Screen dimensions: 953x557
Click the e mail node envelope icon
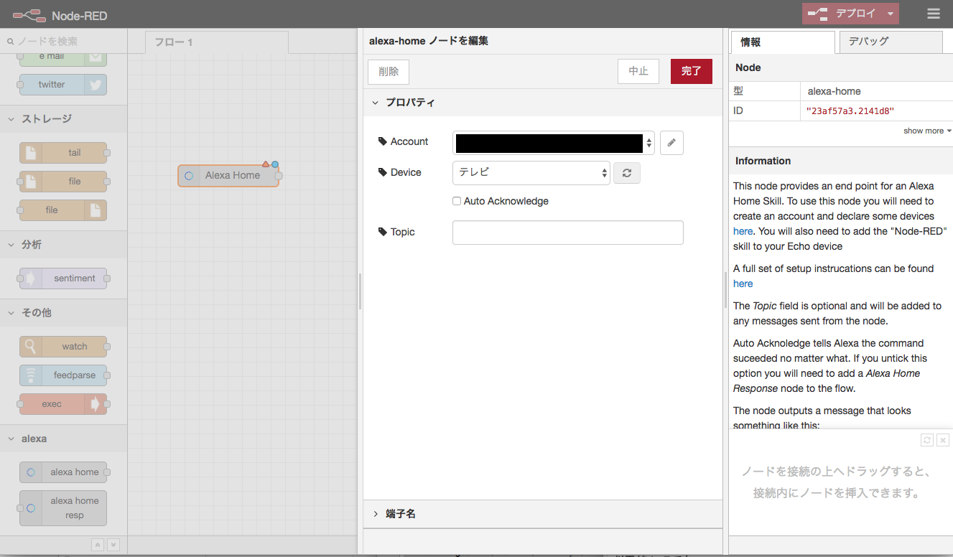[x=95, y=57]
